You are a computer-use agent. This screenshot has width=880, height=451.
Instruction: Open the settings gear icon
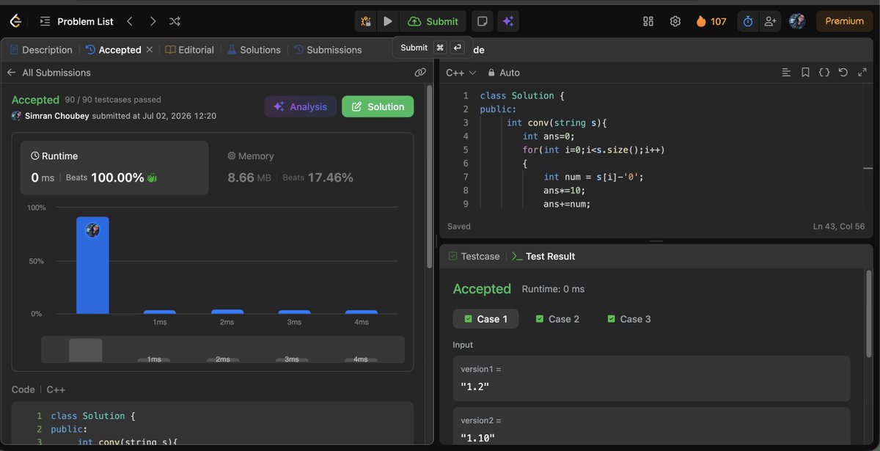tap(675, 21)
